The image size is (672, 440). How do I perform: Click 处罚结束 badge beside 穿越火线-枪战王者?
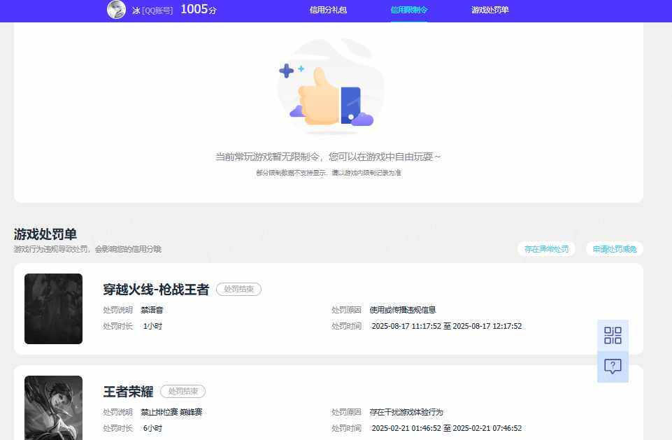coord(238,289)
